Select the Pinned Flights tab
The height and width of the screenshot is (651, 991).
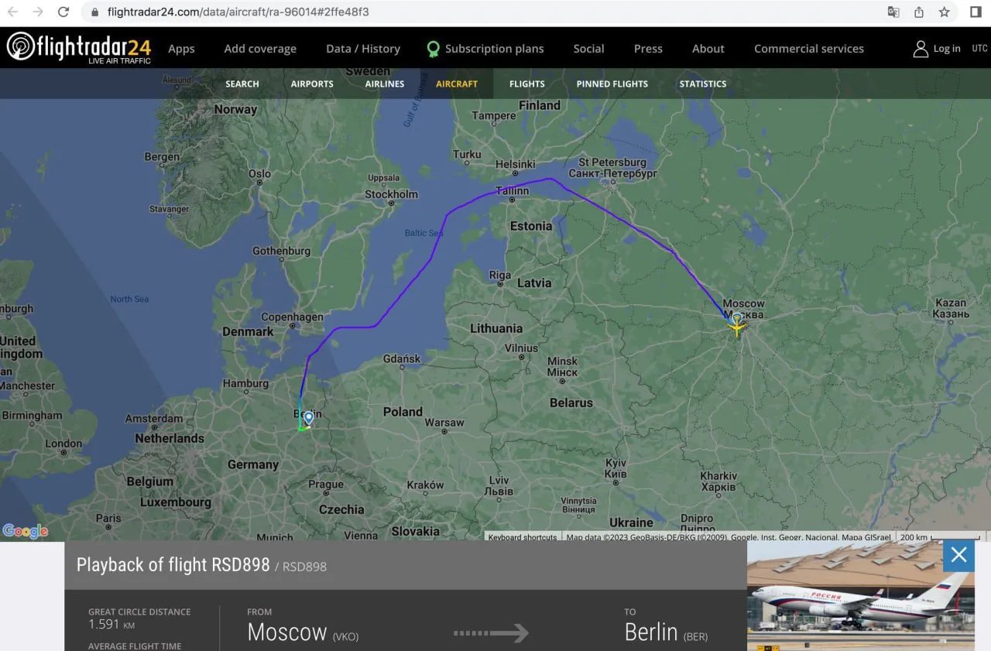[x=612, y=84]
